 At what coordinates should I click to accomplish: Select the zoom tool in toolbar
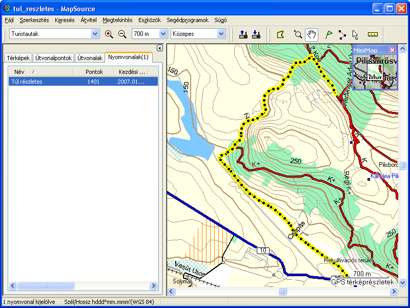298,34
